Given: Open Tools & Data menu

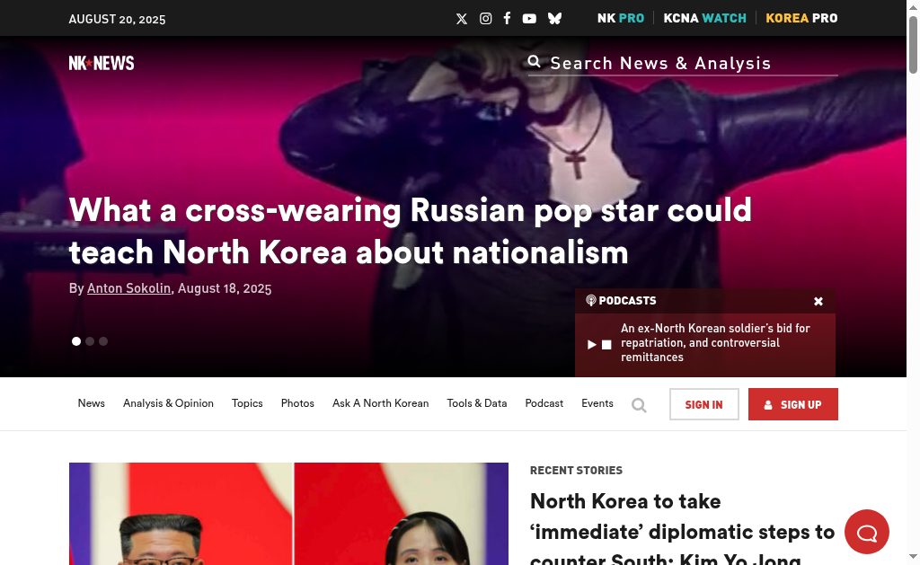Looking at the screenshot, I should (x=476, y=403).
